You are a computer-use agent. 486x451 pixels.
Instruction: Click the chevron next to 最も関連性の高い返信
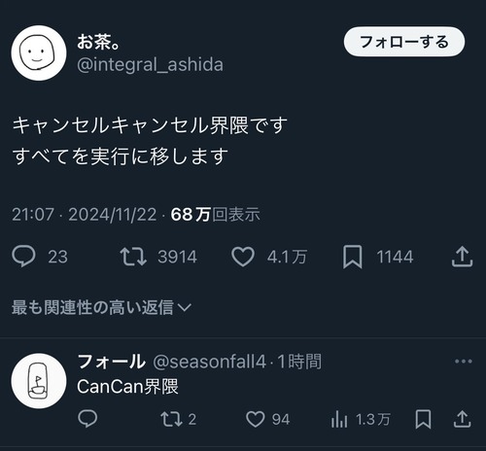185,307
